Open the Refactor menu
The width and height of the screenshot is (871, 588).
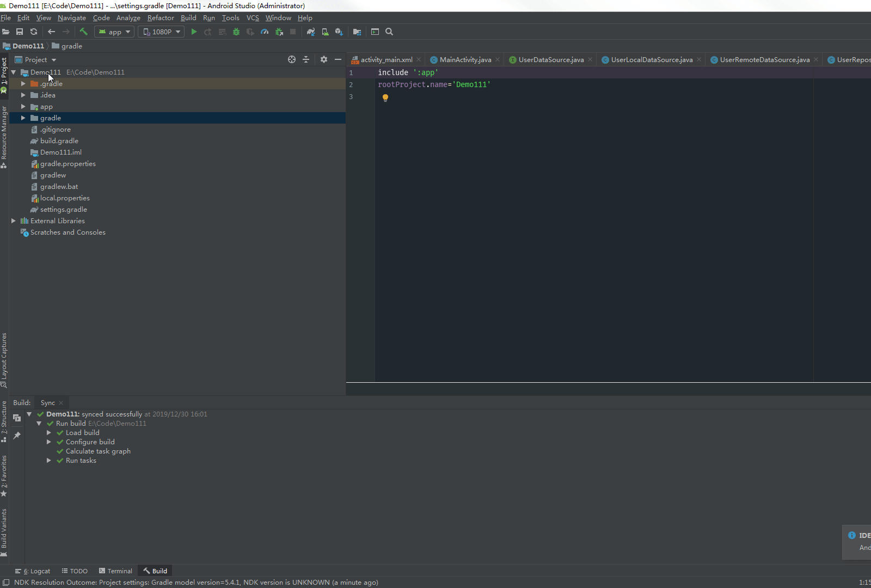point(161,18)
